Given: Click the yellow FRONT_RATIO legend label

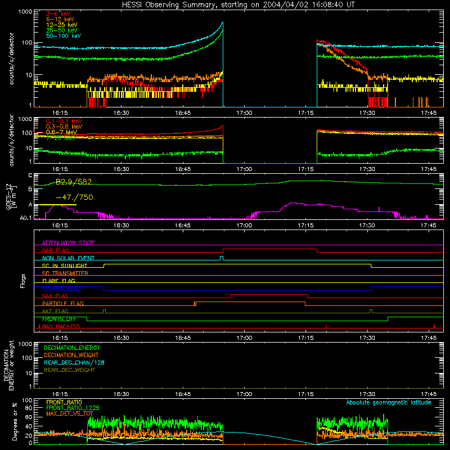Looking at the screenshot, I should pos(64,402).
